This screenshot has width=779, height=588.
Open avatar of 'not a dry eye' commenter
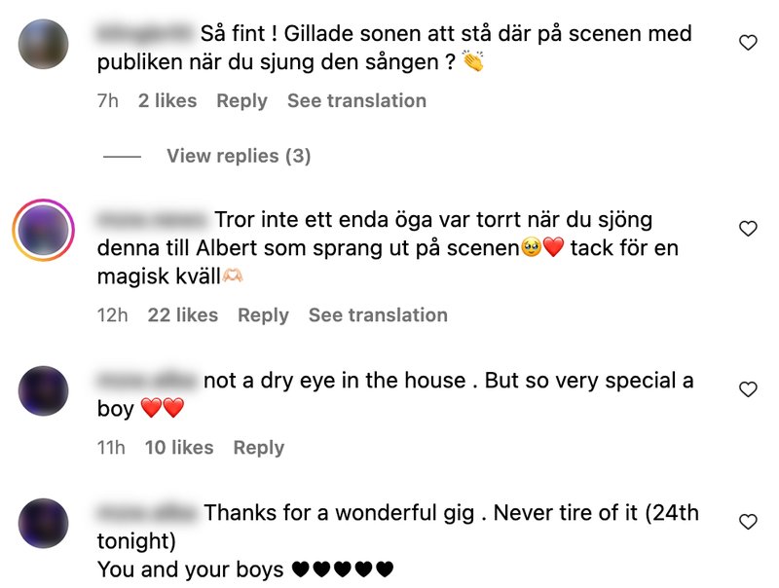click(43, 390)
